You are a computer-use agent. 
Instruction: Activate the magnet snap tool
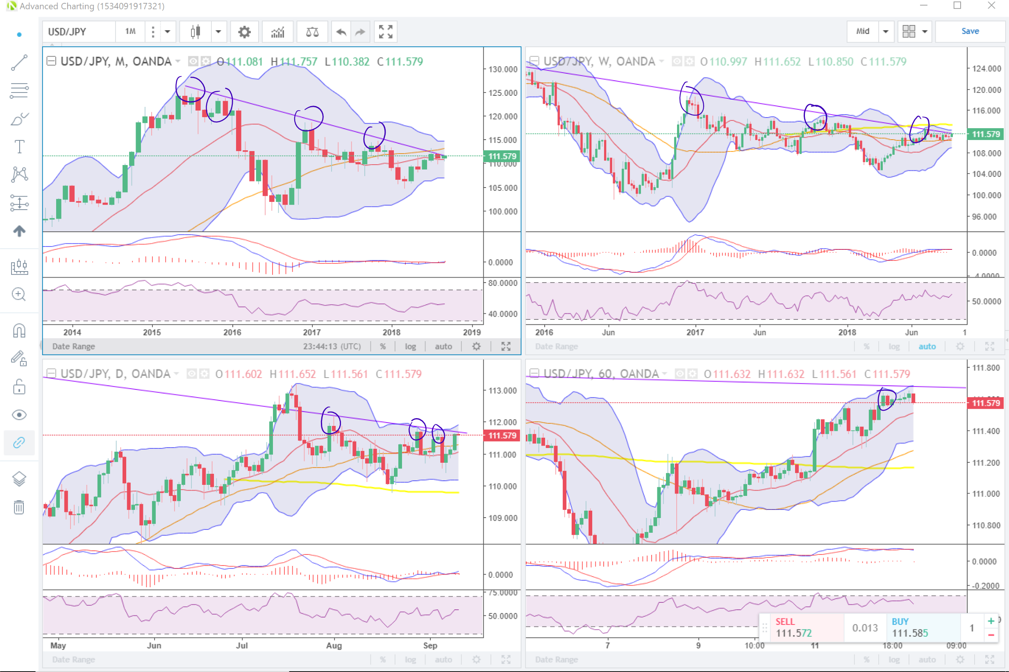click(19, 330)
